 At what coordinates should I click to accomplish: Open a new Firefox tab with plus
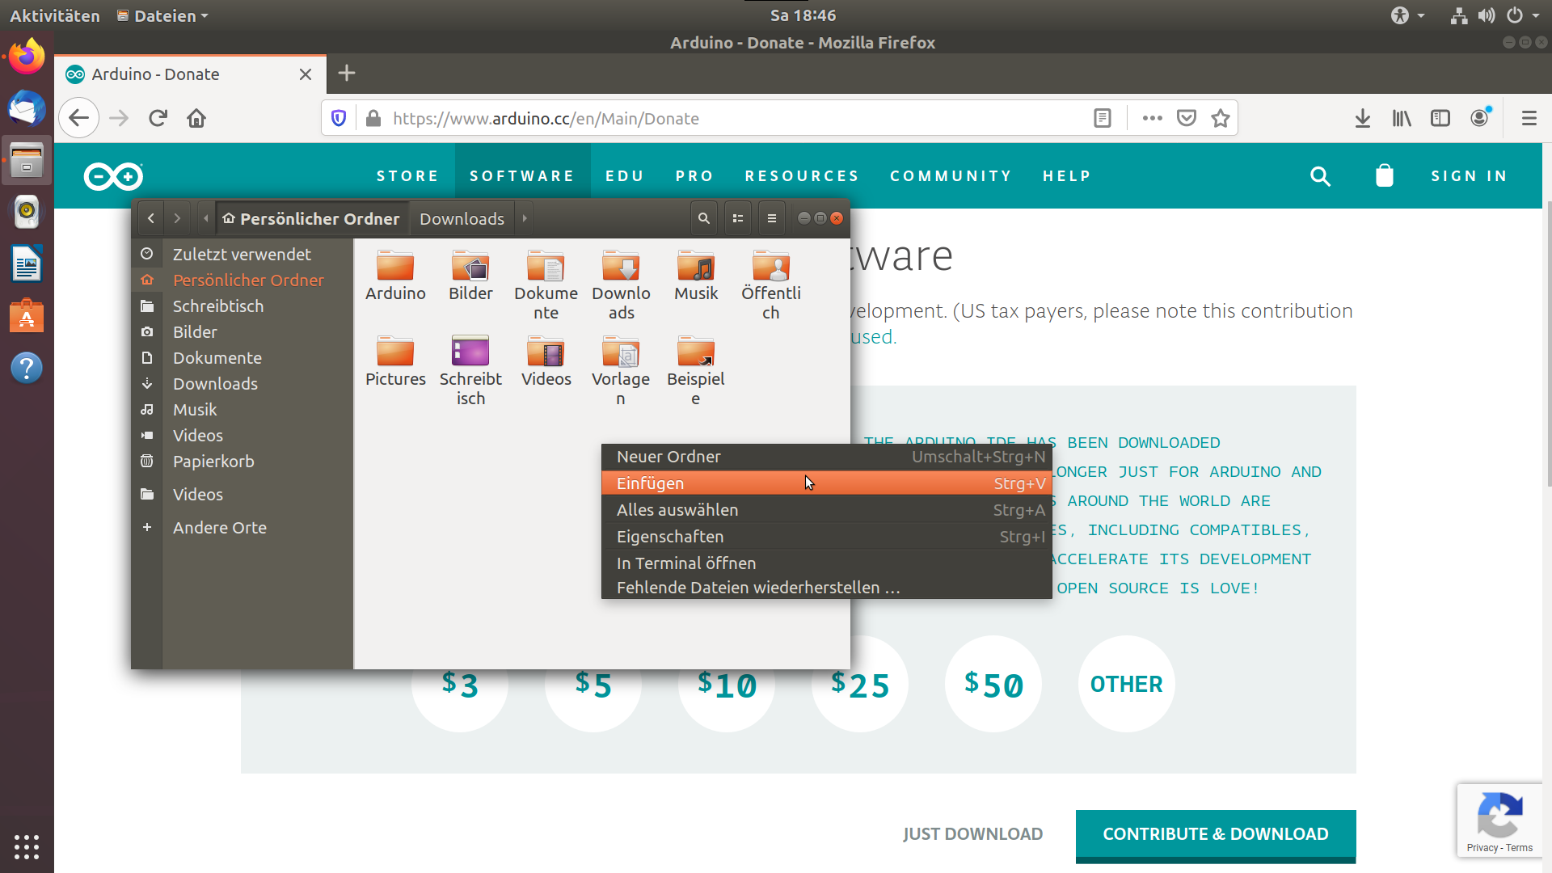347,74
